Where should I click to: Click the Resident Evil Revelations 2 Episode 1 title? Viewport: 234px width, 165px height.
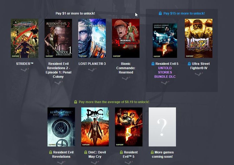(x=58, y=70)
